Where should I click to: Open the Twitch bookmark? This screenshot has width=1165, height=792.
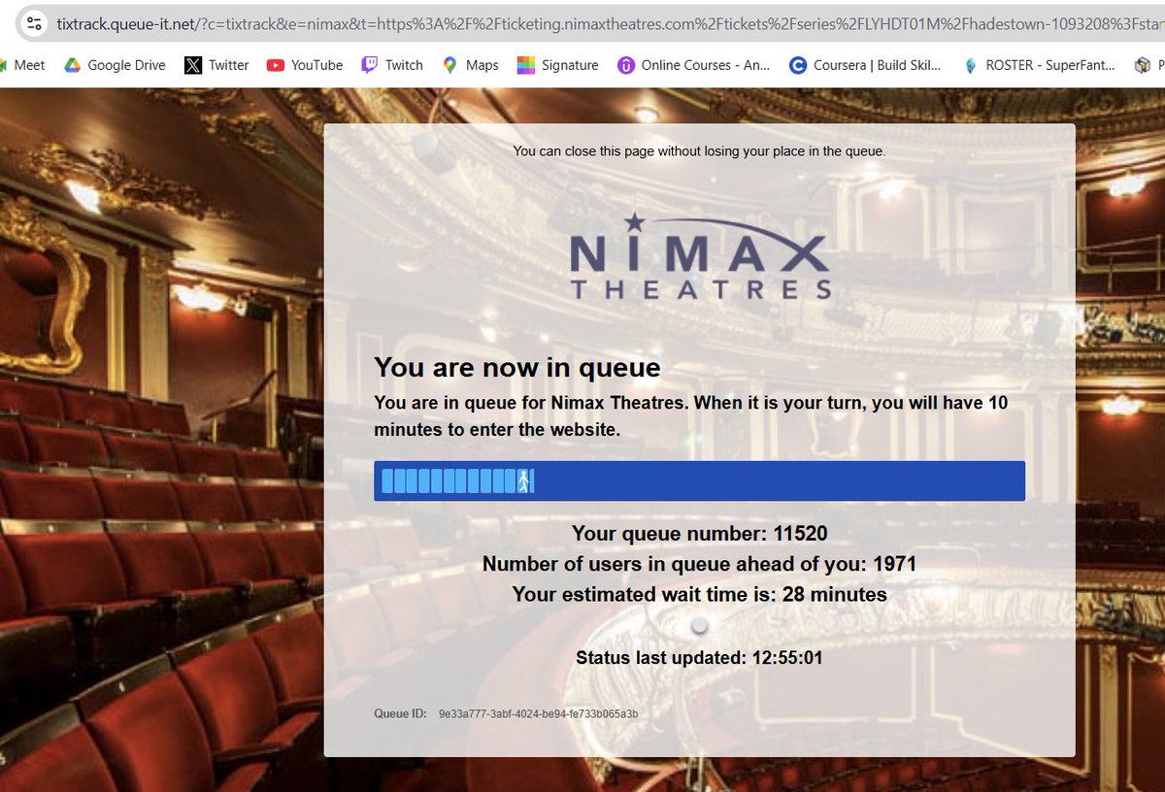392,65
